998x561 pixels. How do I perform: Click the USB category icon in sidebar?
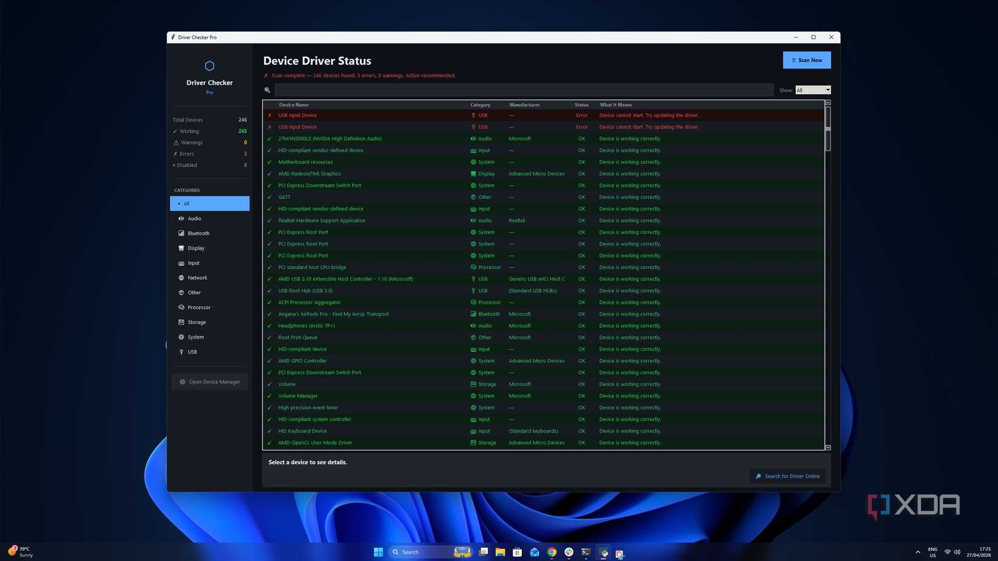coord(181,352)
